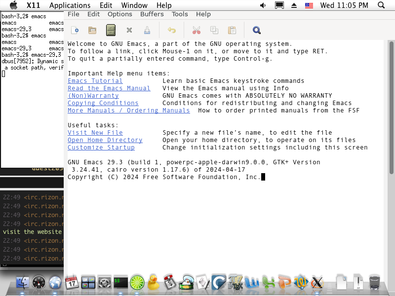Open the Edit menu in macOS menu bar
395x296 pixels.
(106, 5)
